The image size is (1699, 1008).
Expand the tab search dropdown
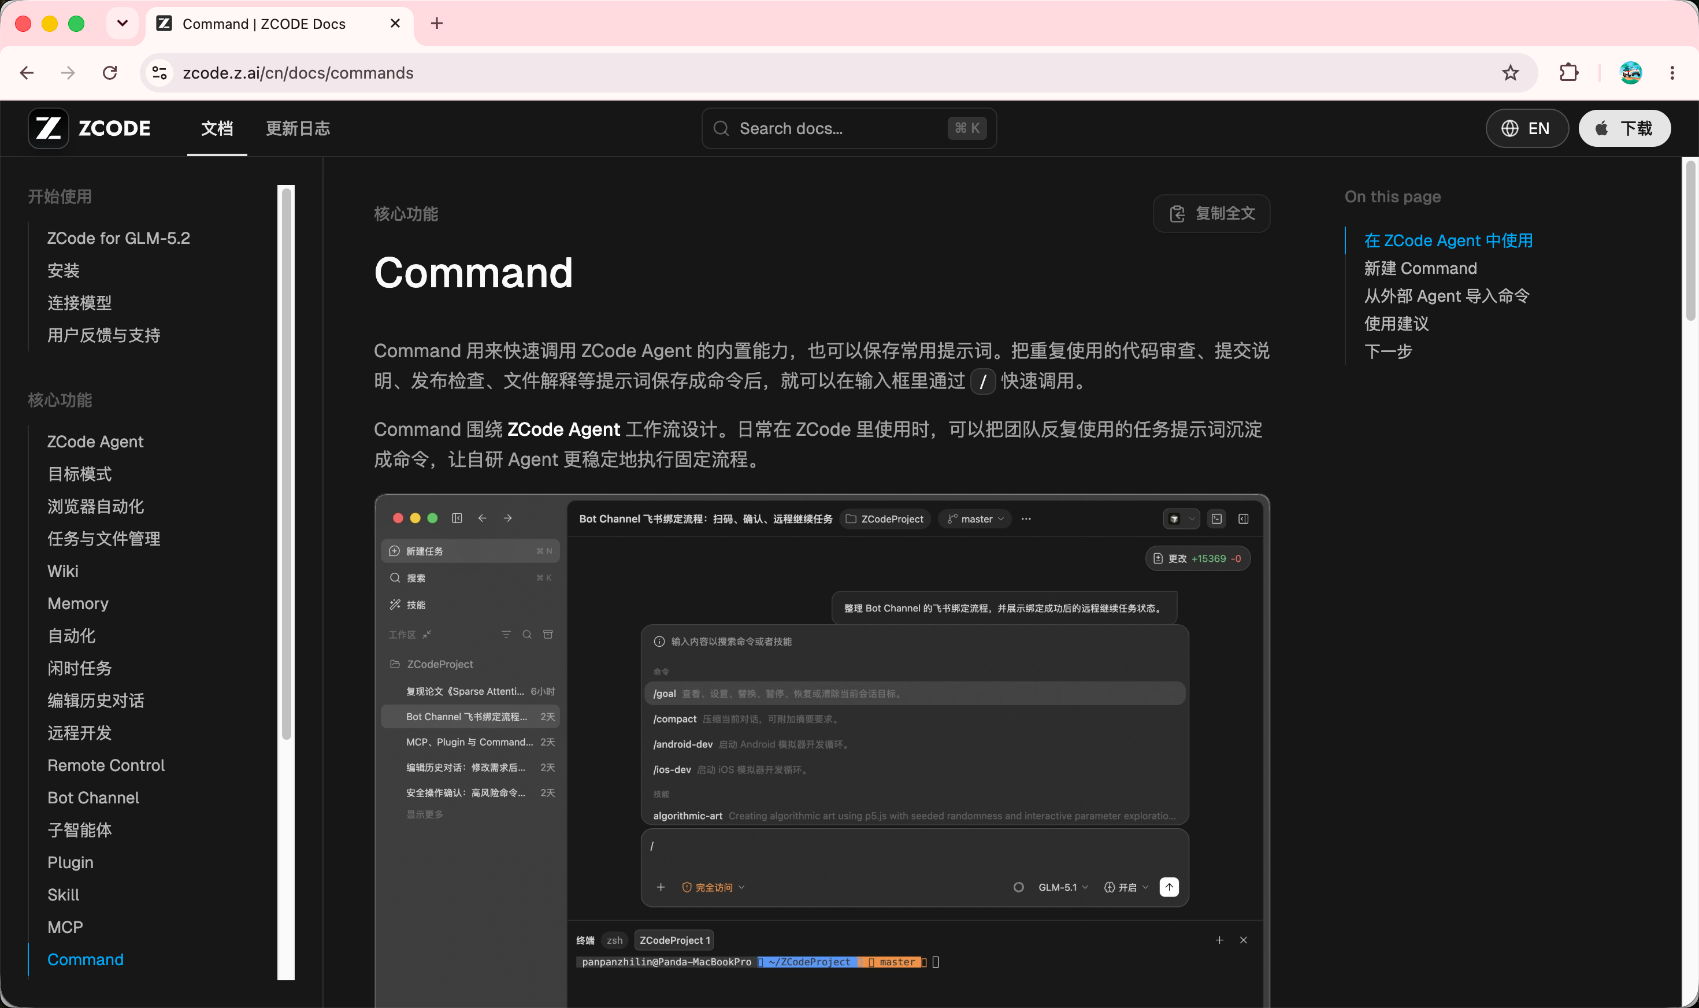pyautogui.click(x=123, y=24)
